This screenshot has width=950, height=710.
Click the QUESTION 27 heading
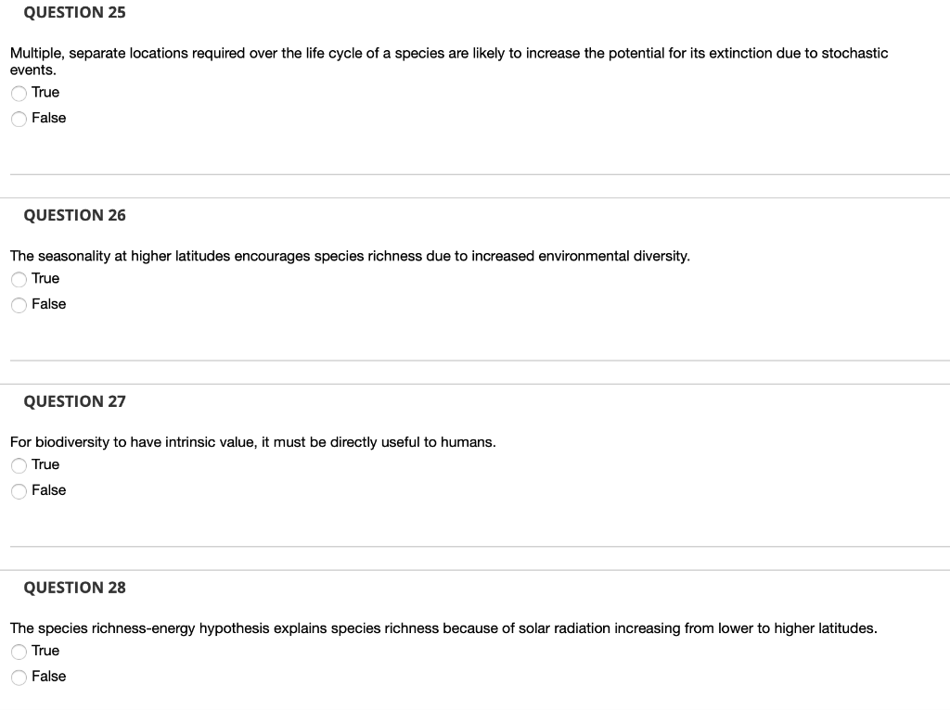pyautogui.click(x=73, y=401)
